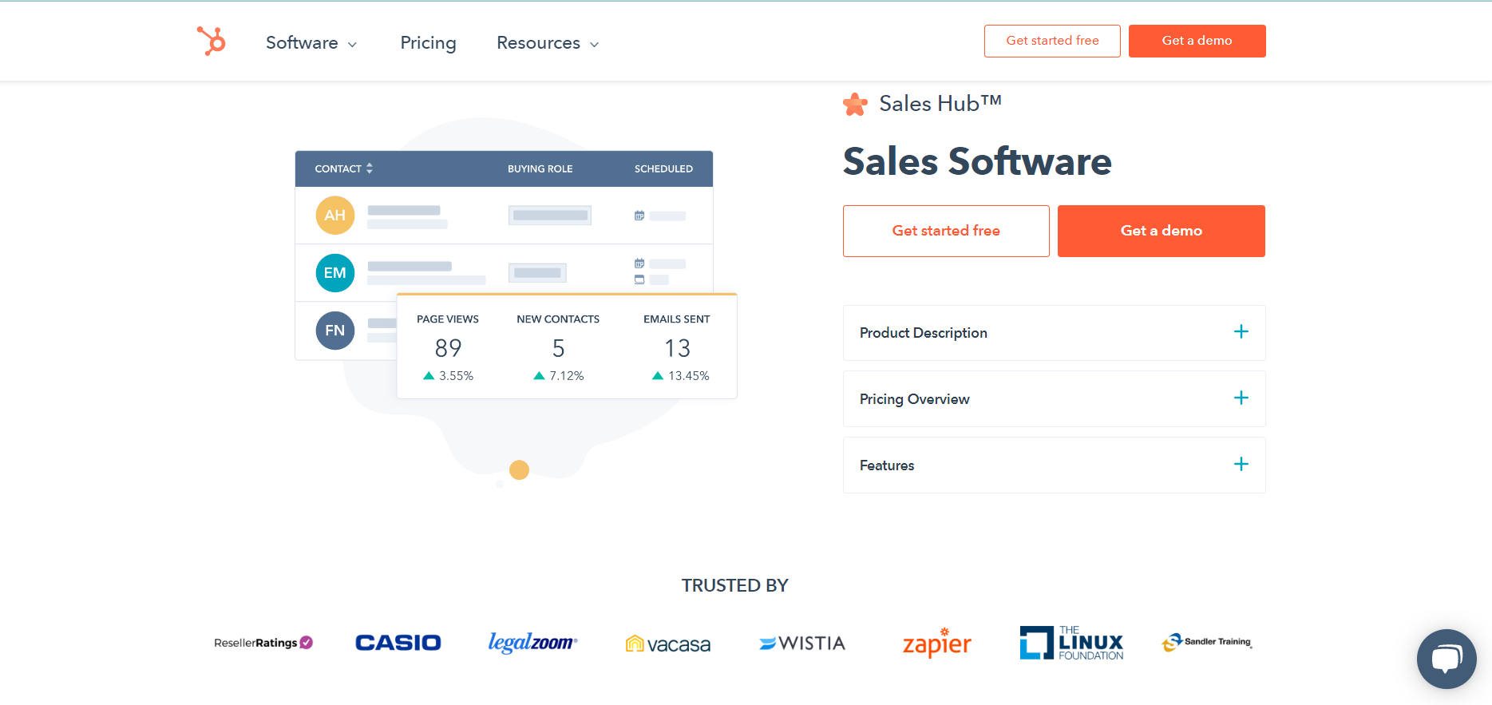Click the vacasa logo
This screenshot has width=1492, height=705.
pyautogui.click(x=667, y=644)
